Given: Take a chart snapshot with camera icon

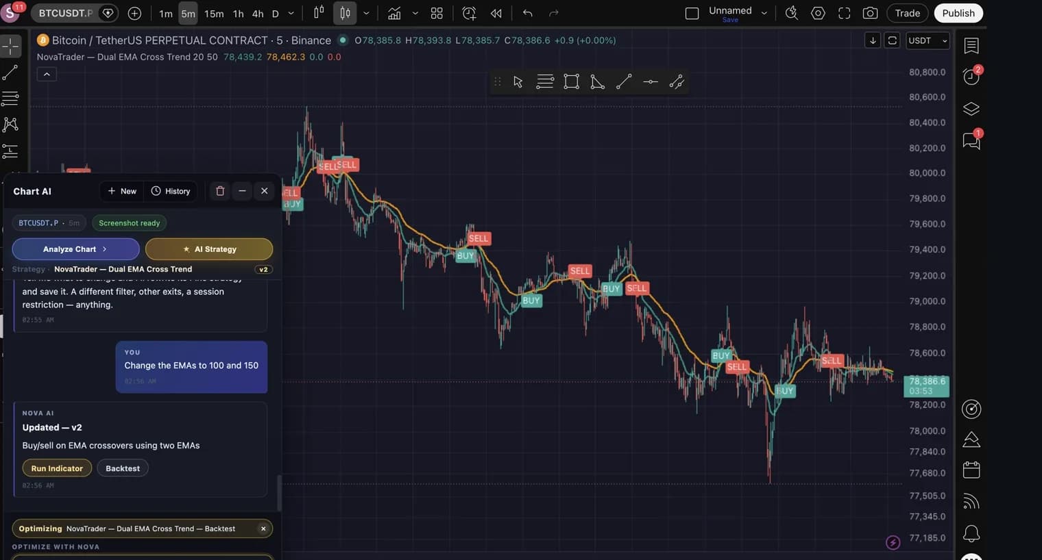Looking at the screenshot, I should point(870,13).
